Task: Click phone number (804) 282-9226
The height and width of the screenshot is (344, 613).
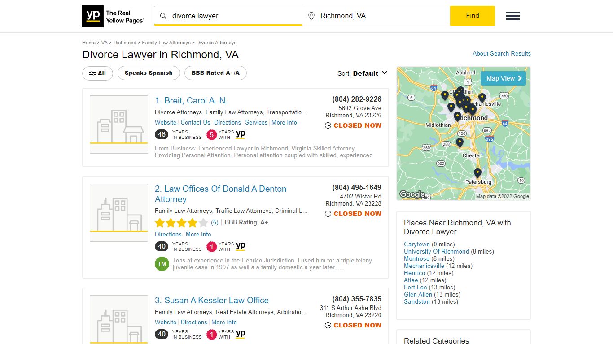Action: [357, 99]
